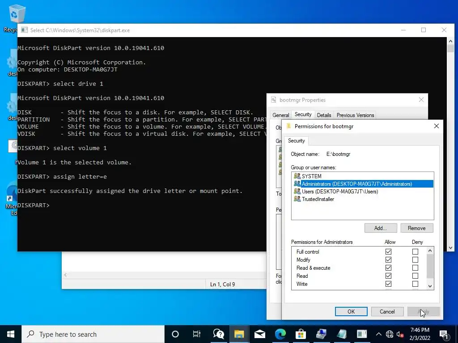This screenshot has width=458, height=343.
Task: Close the bootmgr Properties window
Action: point(421,100)
